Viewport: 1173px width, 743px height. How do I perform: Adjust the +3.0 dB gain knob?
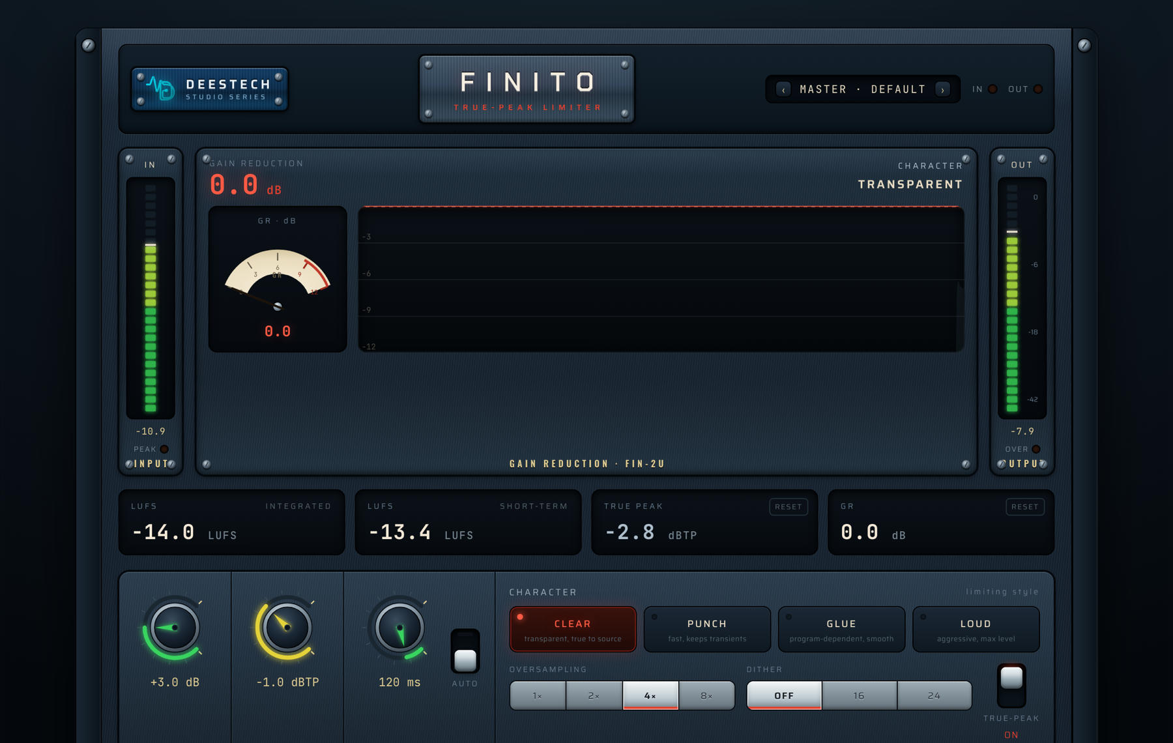pos(174,628)
